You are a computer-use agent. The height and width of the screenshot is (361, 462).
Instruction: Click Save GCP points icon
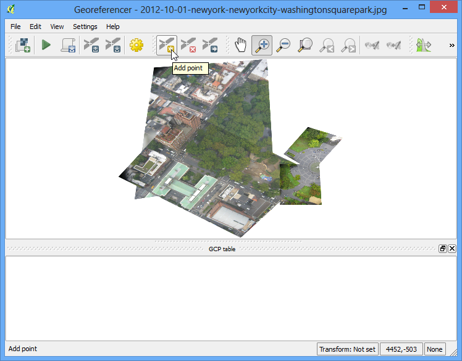pos(113,45)
